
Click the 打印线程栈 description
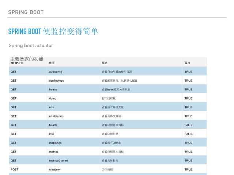pyautogui.click(x=109, y=98)
